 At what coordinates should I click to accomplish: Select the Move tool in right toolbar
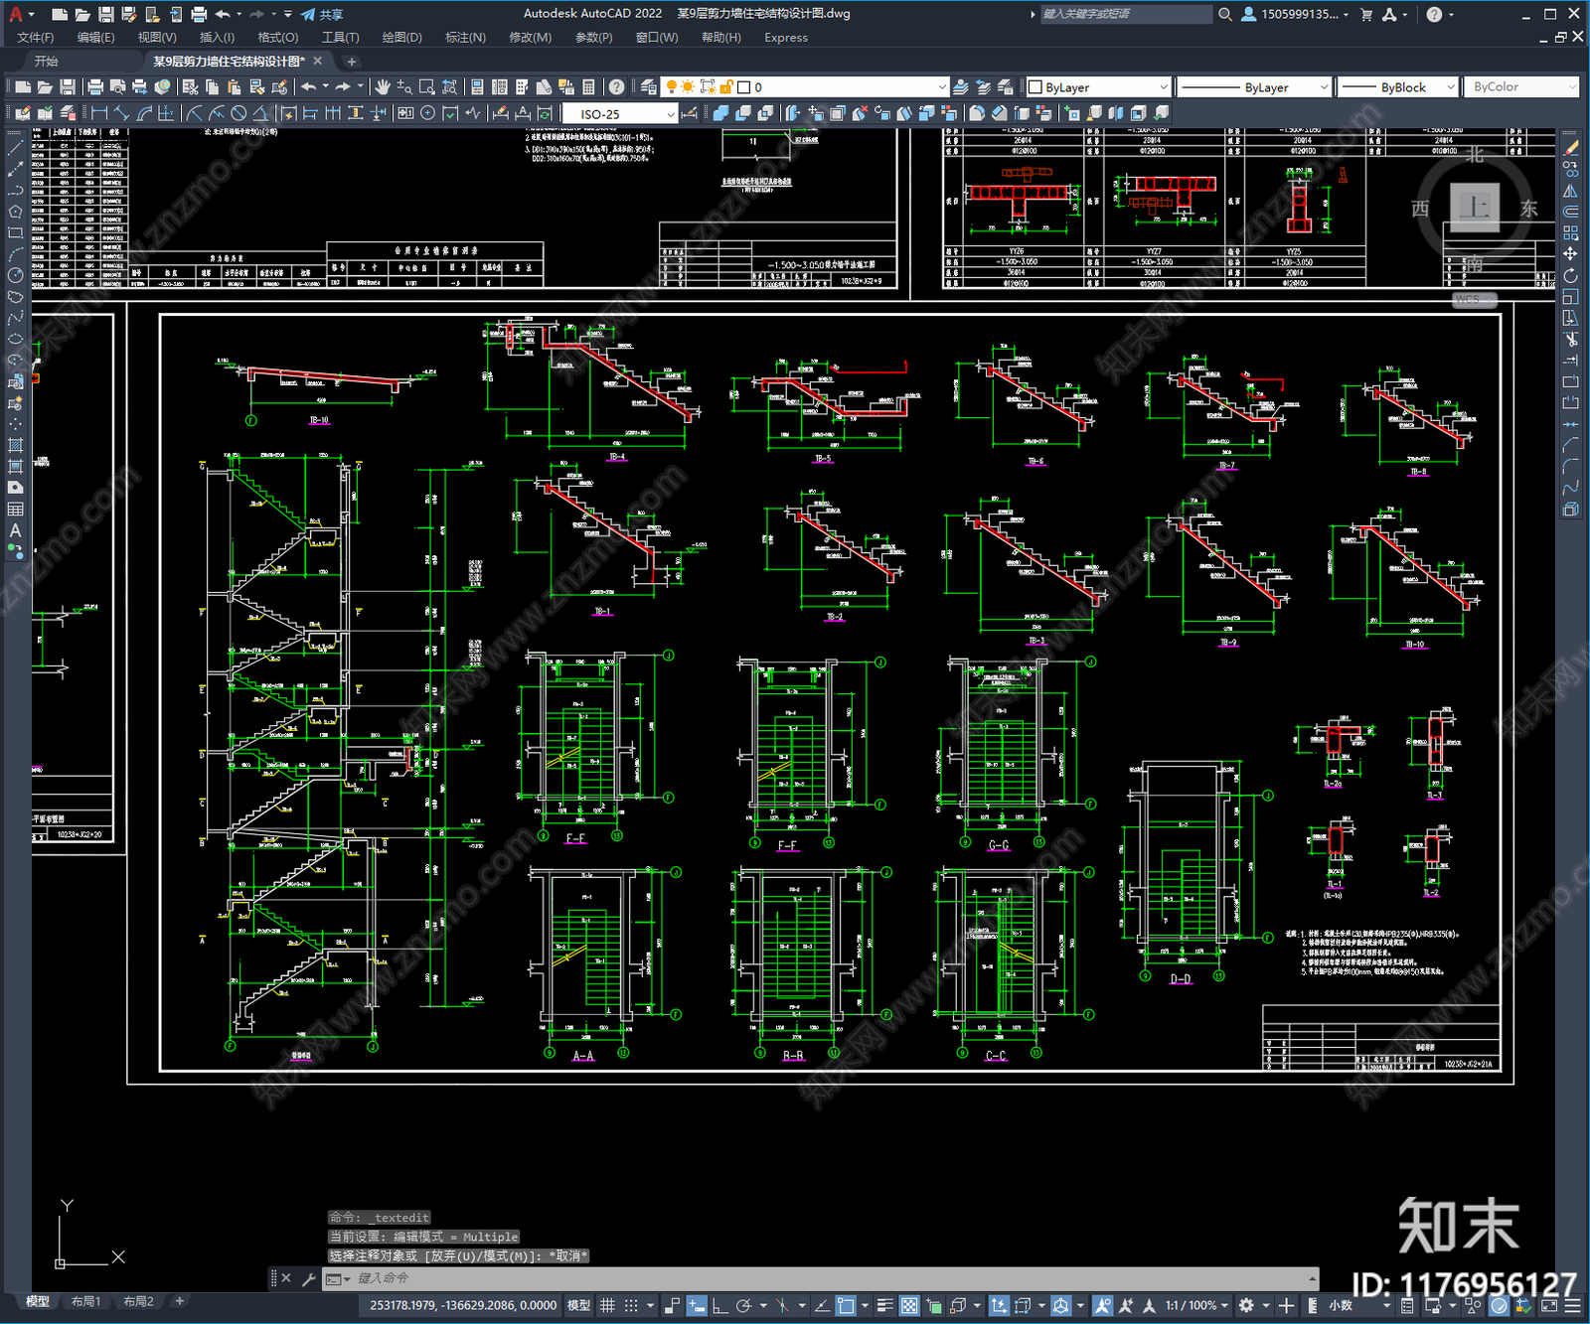pyautogui.click(x=1570, y=254)
